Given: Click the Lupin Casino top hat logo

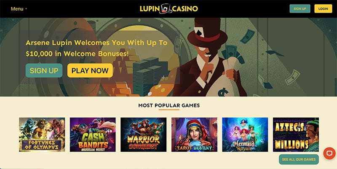Looking at the screenshot, I should click(x=166, y=9).
